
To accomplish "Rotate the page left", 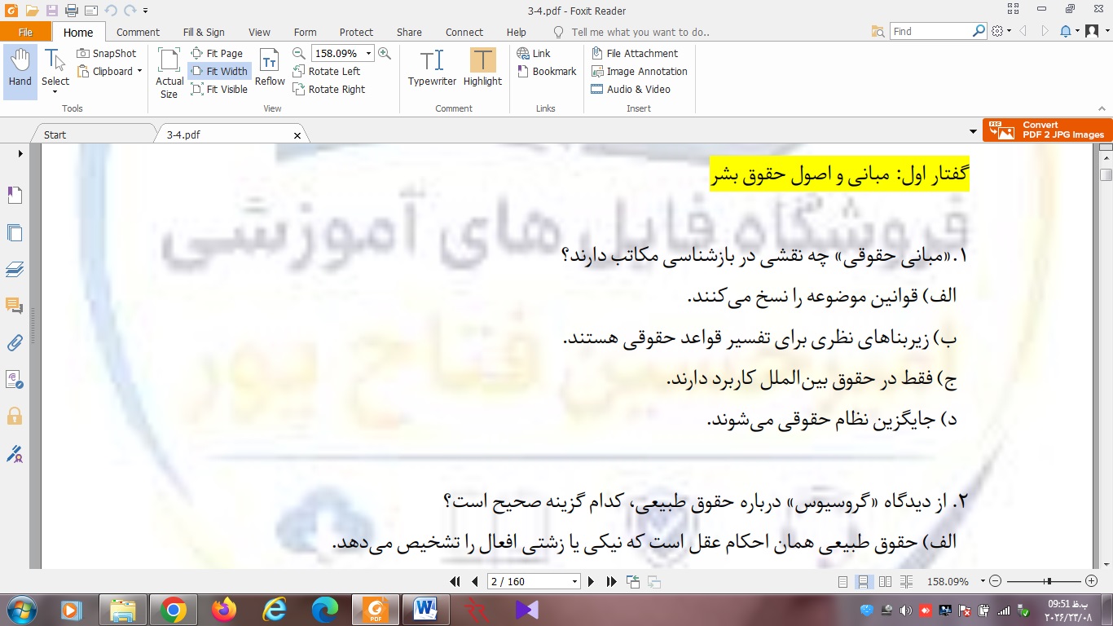I will [326, 71].
